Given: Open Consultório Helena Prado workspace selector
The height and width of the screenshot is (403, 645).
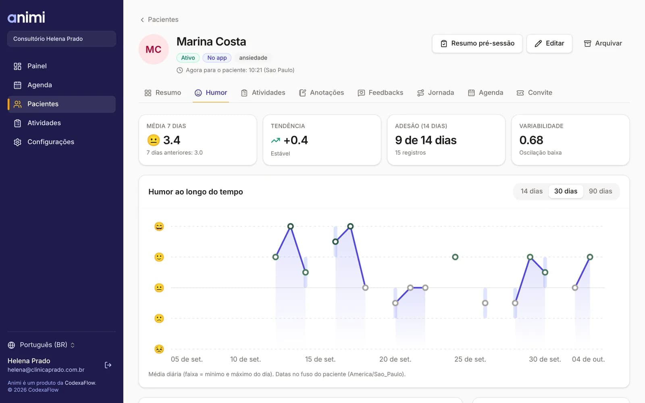Looking at the screenshot, I should (x=62, y=39).
